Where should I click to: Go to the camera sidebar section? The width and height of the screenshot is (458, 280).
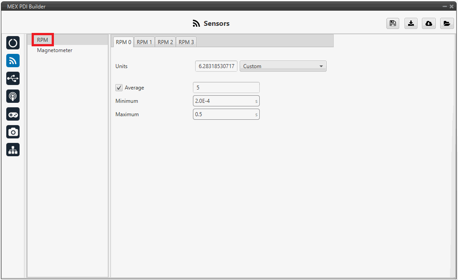click(13, 132)
